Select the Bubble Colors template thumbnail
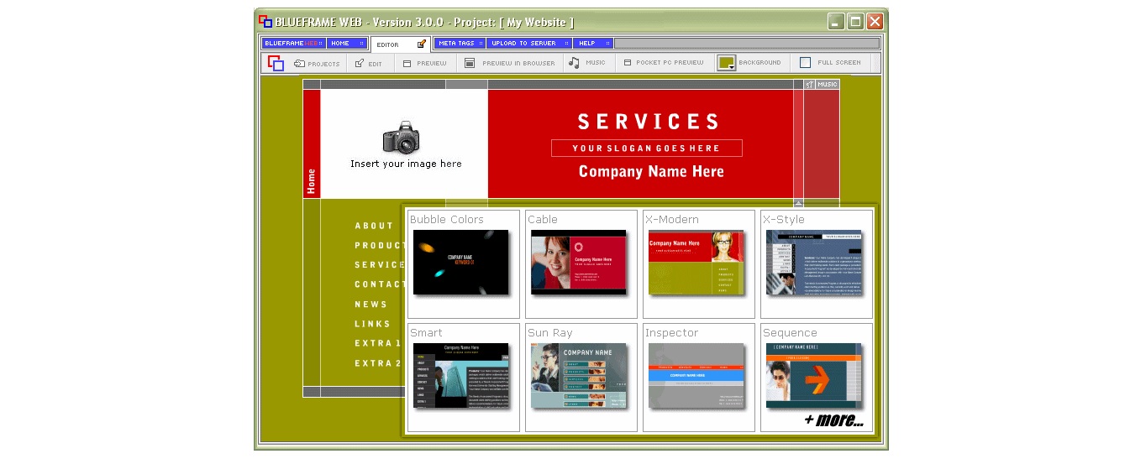 coord(460,262)
